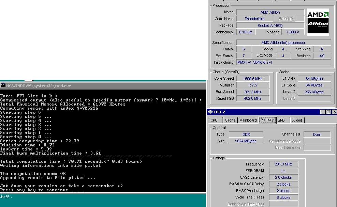
Task: Click the AMD Athlon processor logo
Action: coord(318,22)
